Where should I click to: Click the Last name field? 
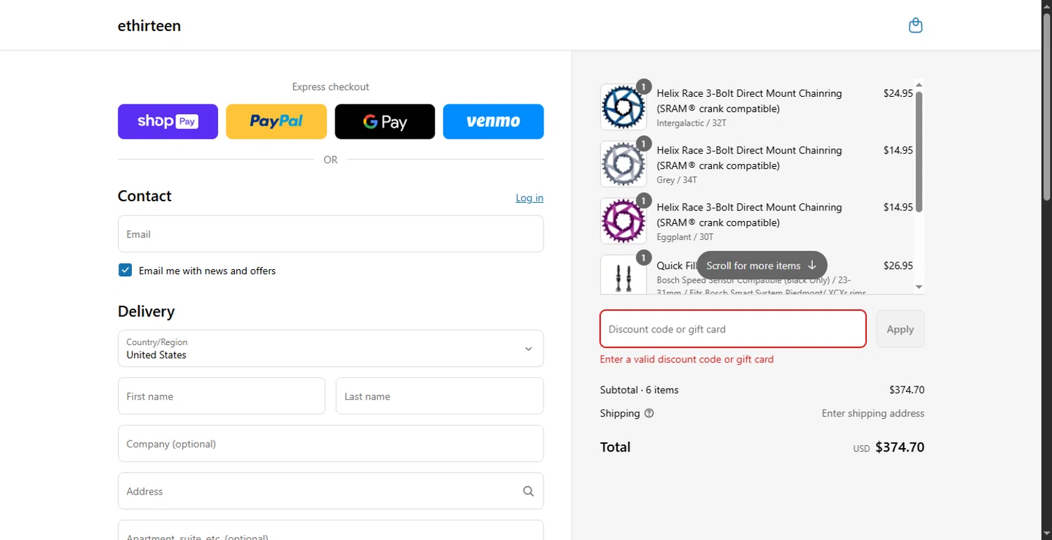click(440, 396)
